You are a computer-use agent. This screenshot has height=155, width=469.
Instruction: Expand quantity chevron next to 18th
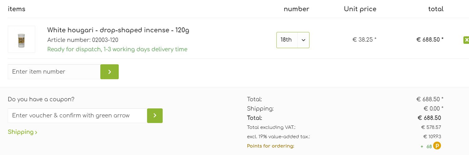pos(303,40)
